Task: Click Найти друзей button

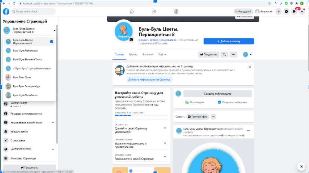Action: click(243, 11)
